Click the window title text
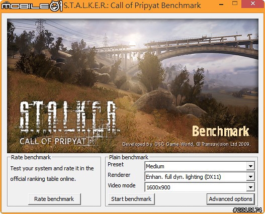Viewport: 265px width, 214px height. pos(132,6)
